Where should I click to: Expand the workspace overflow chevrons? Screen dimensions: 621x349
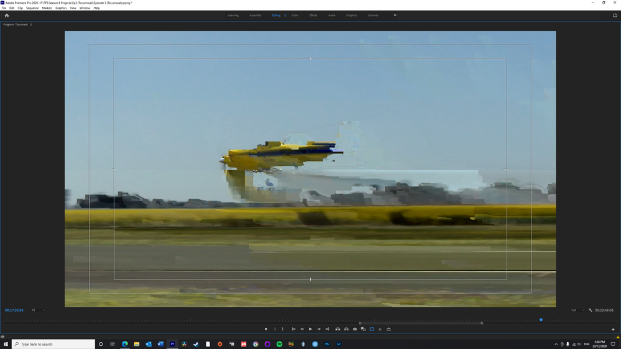pyautogui.click(x=395, y=16)
